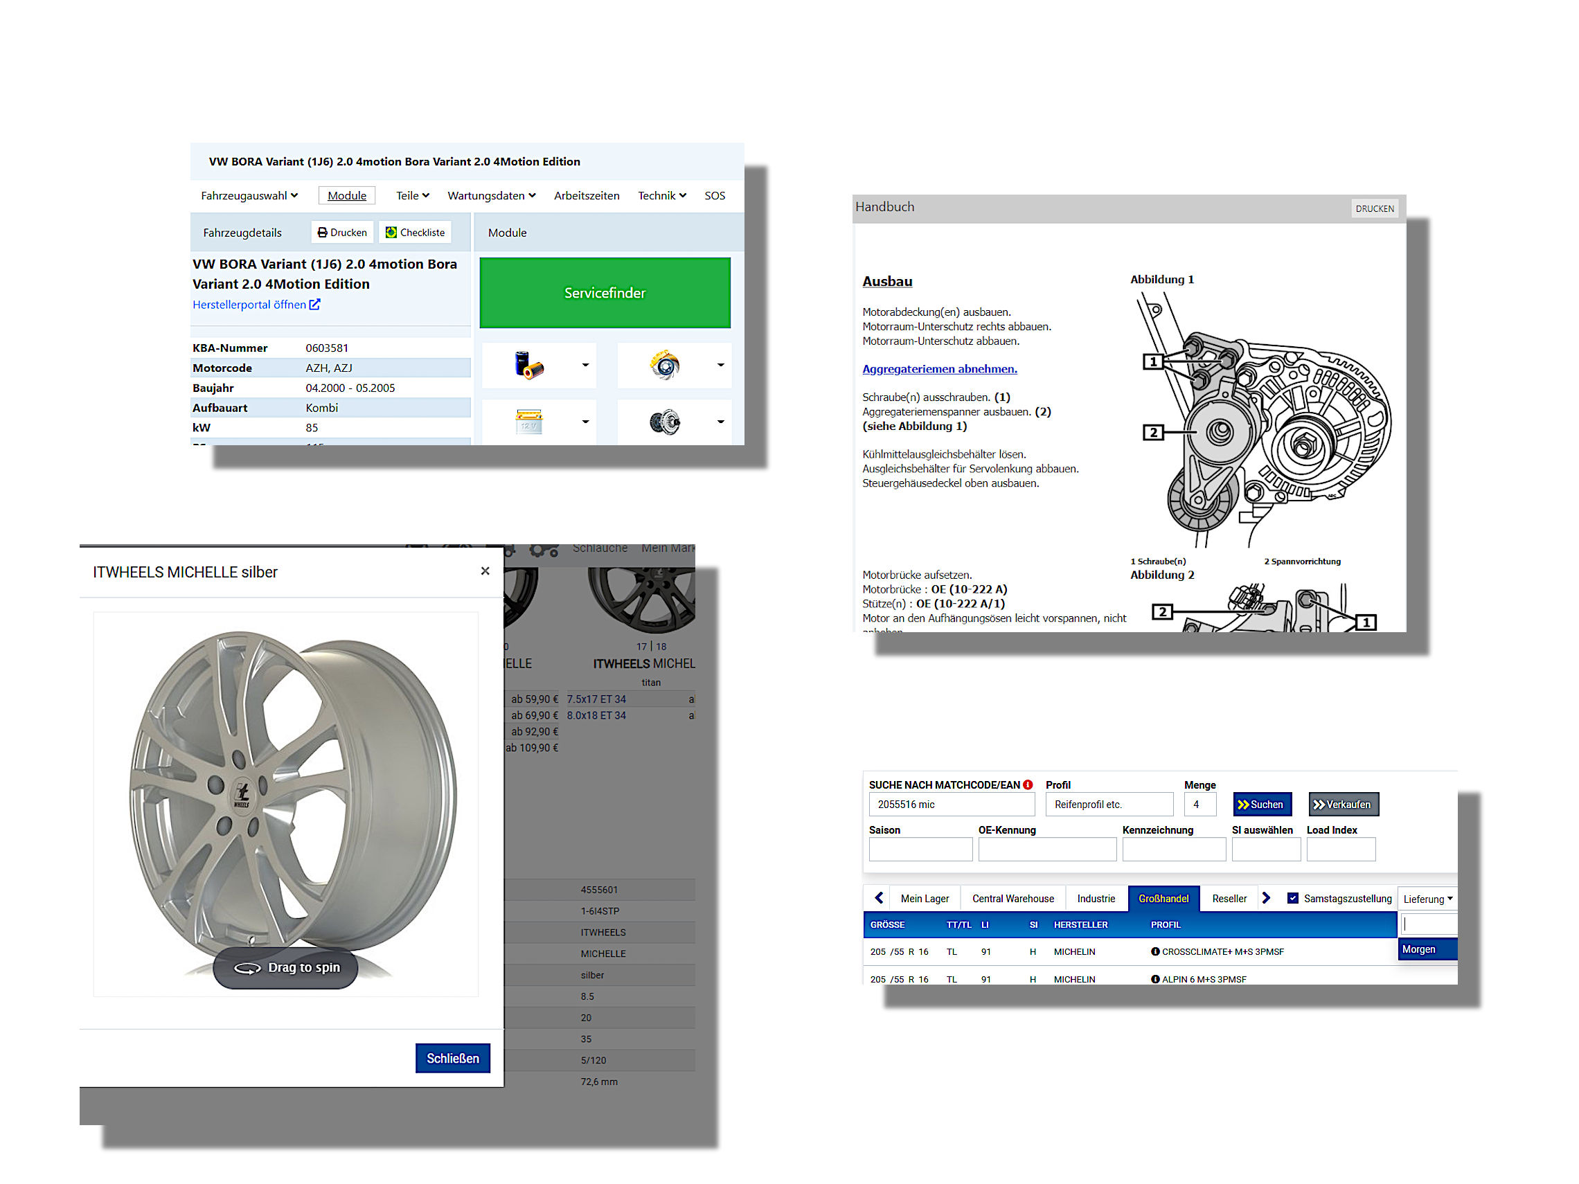This screenshot has height=1184, width=1579.
Task: Click red info icon near Matchcode/EAN
Action: coord(1028,785)
